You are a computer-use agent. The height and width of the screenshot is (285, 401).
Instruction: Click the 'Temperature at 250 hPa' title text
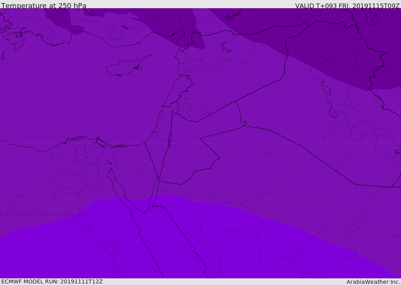pos(44,5)
